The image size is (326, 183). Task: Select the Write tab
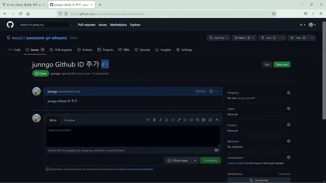tap(53, 120)
